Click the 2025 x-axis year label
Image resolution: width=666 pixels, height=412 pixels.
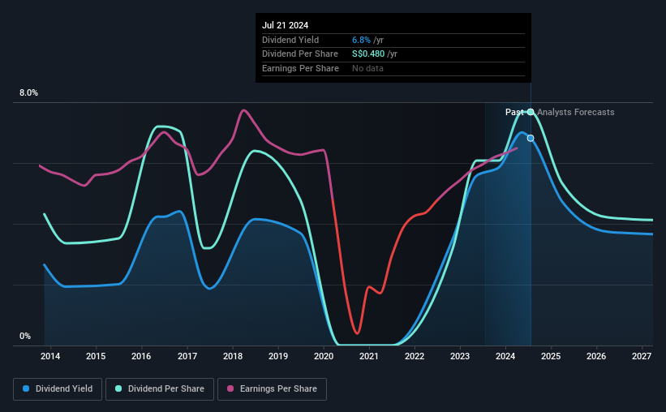pos(551,356)
